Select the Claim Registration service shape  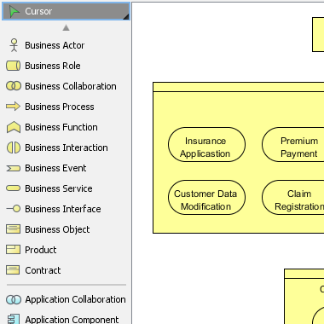(x=293, y=197)
